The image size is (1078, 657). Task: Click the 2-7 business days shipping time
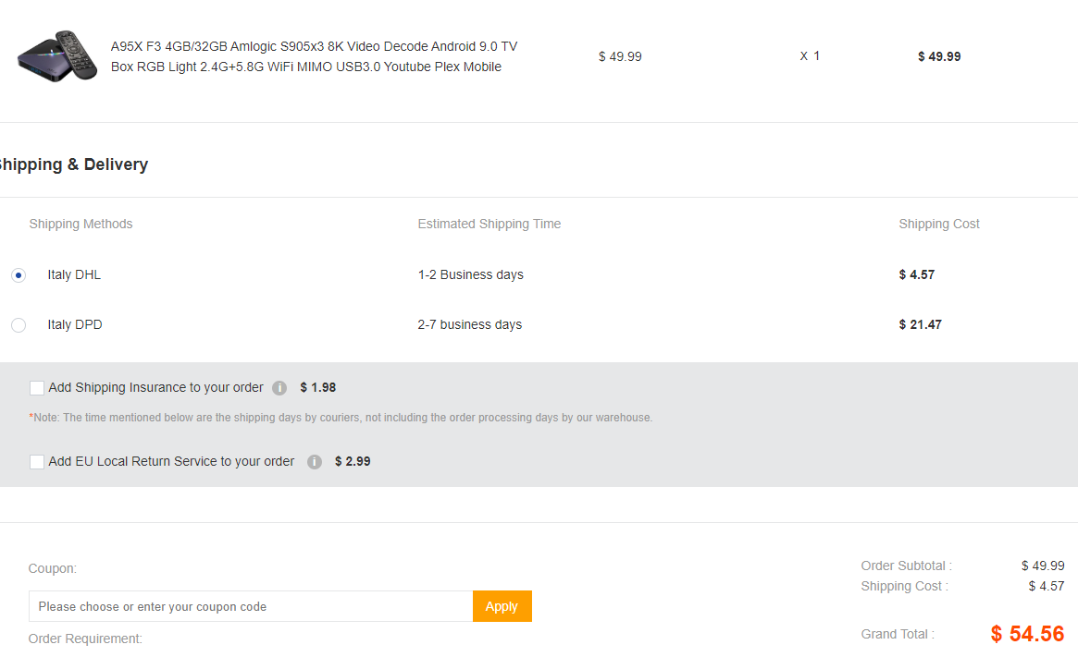coord(469,324)
